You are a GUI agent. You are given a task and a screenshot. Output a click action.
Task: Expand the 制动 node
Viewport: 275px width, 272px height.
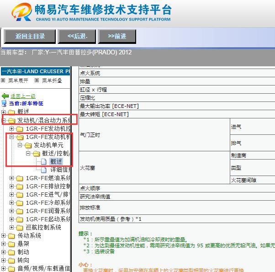(3, 252)
